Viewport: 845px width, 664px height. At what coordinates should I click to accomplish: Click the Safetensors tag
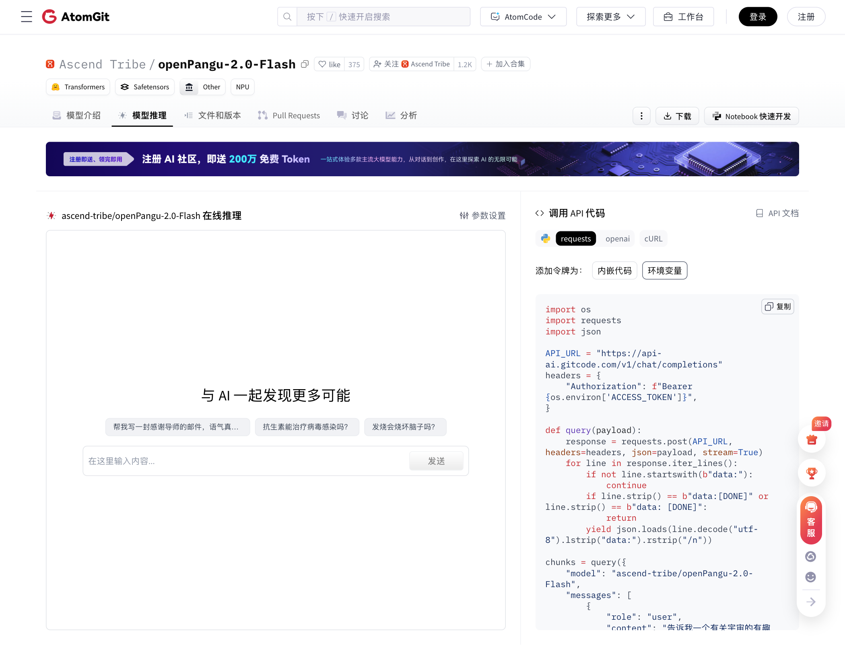point(145,87)
